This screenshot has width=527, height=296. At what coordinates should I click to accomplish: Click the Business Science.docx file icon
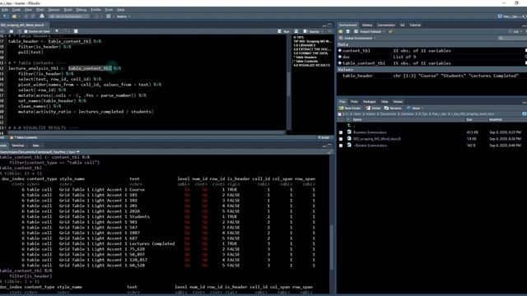[349, 132]
